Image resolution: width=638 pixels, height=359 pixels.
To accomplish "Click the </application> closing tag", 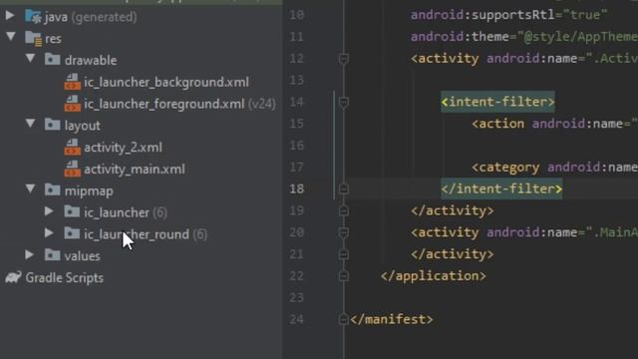I will click(433, 276).
